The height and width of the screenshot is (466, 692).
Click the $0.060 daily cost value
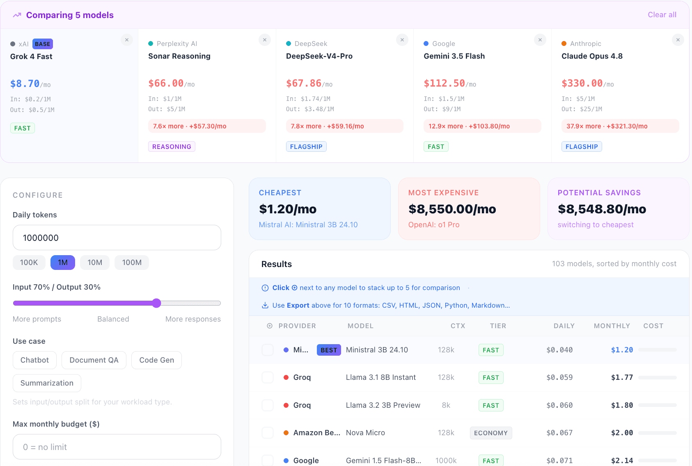point(559,405)
